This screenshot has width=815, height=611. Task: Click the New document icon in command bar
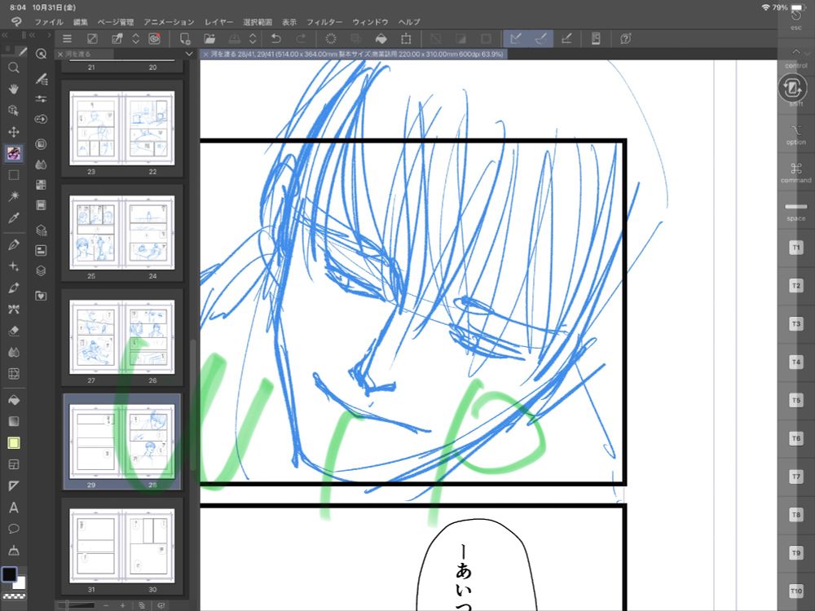184,38
